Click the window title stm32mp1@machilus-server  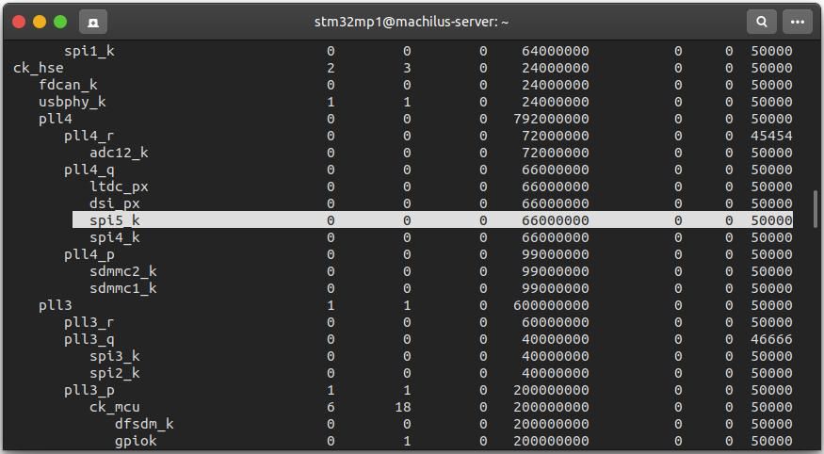pyautogui.click(x=412, y=22)
